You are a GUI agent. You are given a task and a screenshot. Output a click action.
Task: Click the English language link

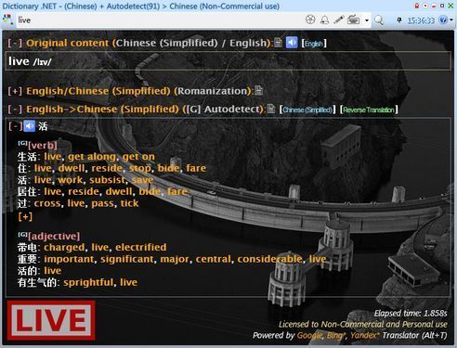(x=314, y=44)
